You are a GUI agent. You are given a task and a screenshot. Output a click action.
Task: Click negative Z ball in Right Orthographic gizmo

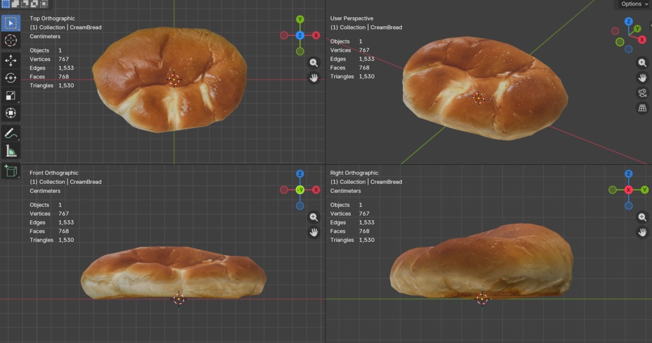[x=628, y=206]
